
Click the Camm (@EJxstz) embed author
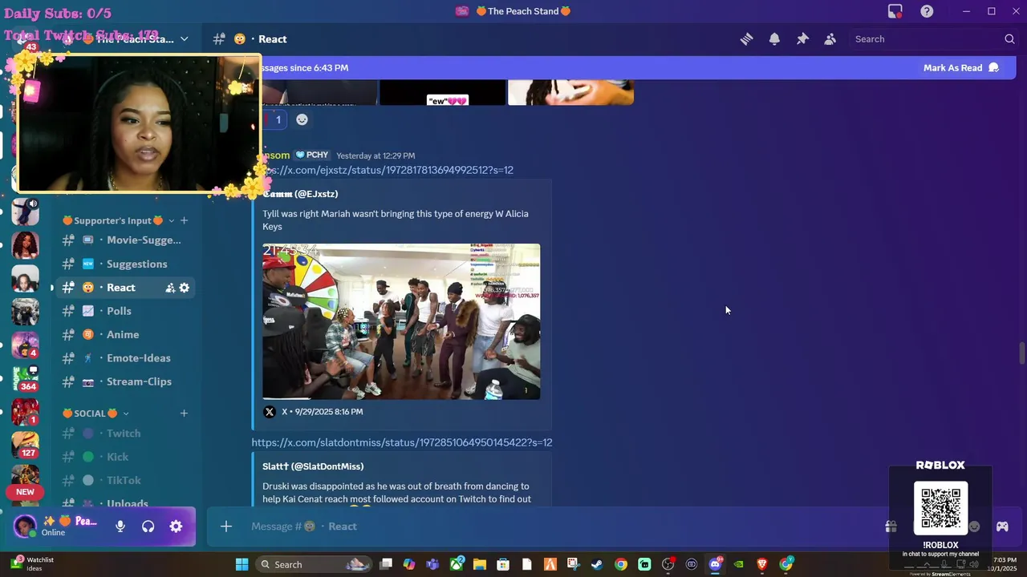click(x=300, y=194)
